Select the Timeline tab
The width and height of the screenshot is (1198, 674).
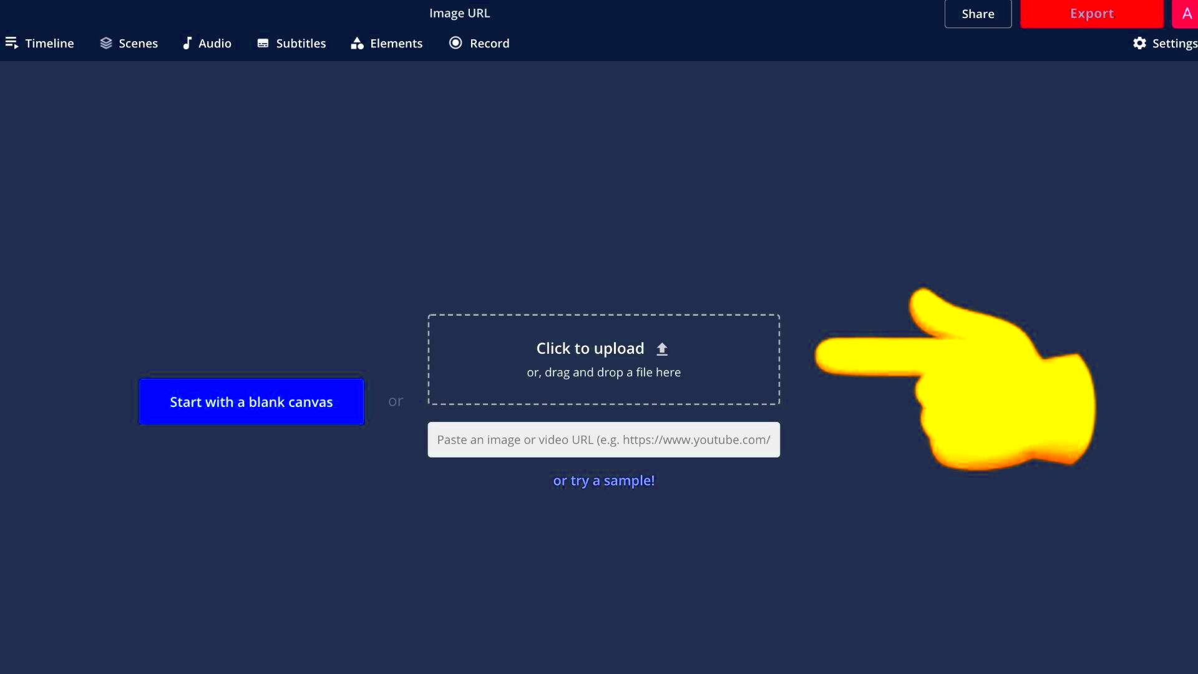coord(39,43)
